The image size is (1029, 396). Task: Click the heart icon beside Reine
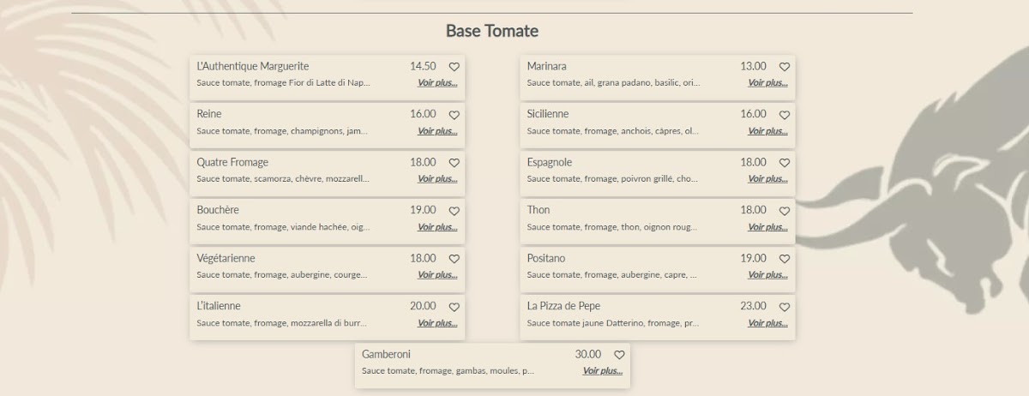[454, 115]
